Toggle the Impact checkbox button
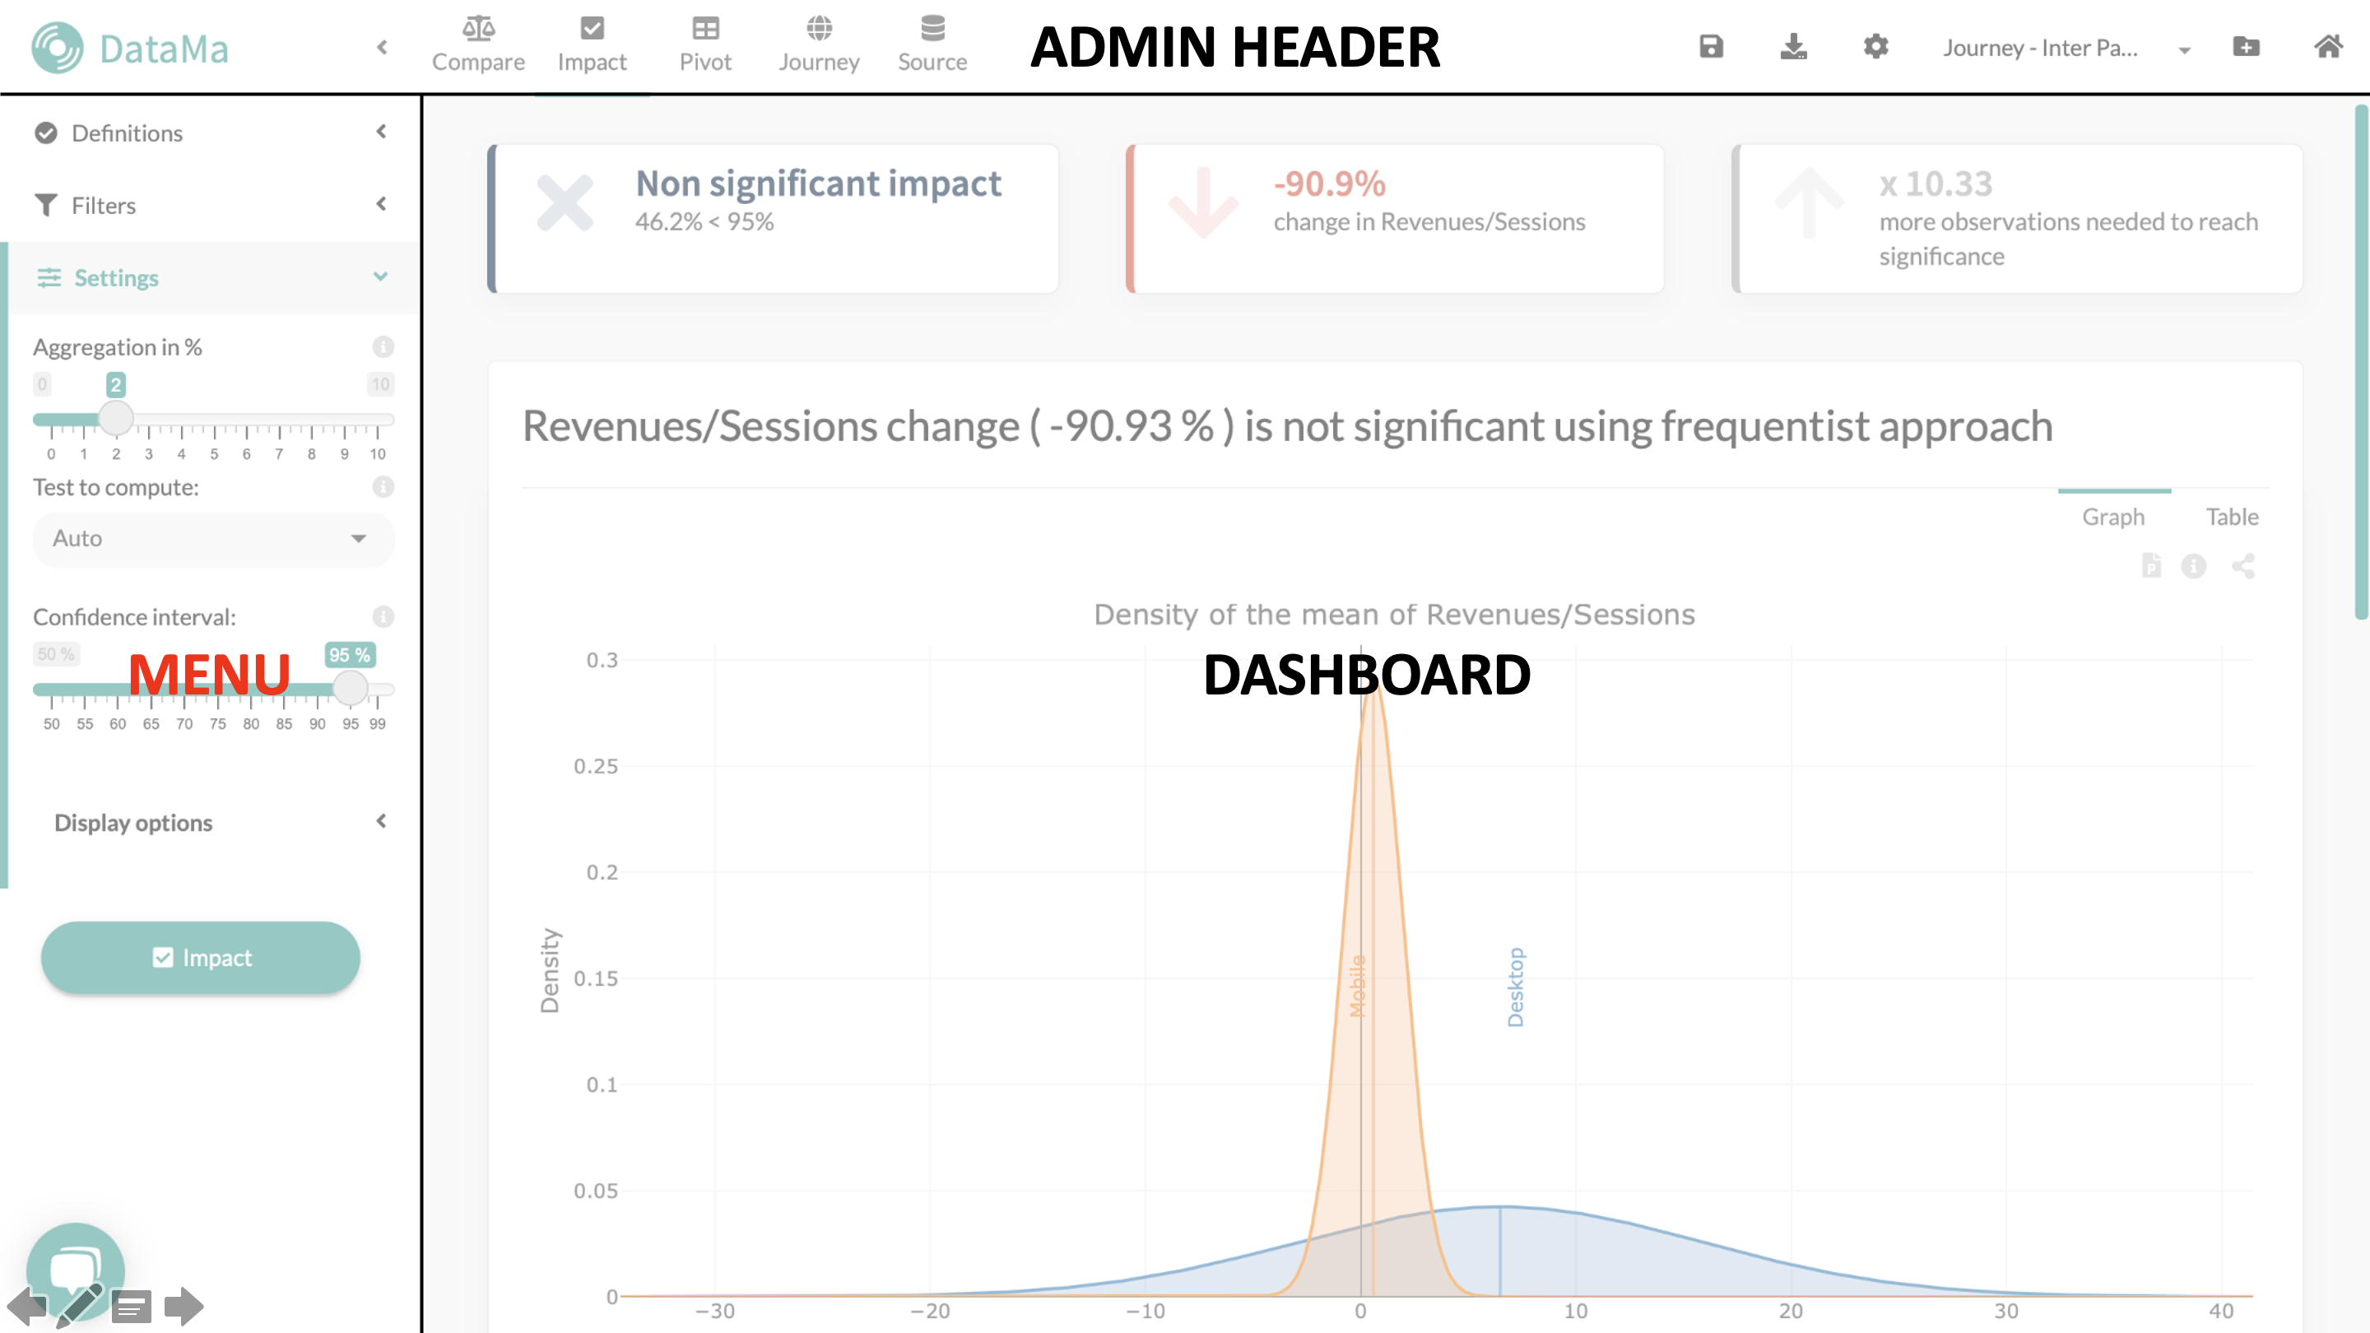 (x=202, y=957)
